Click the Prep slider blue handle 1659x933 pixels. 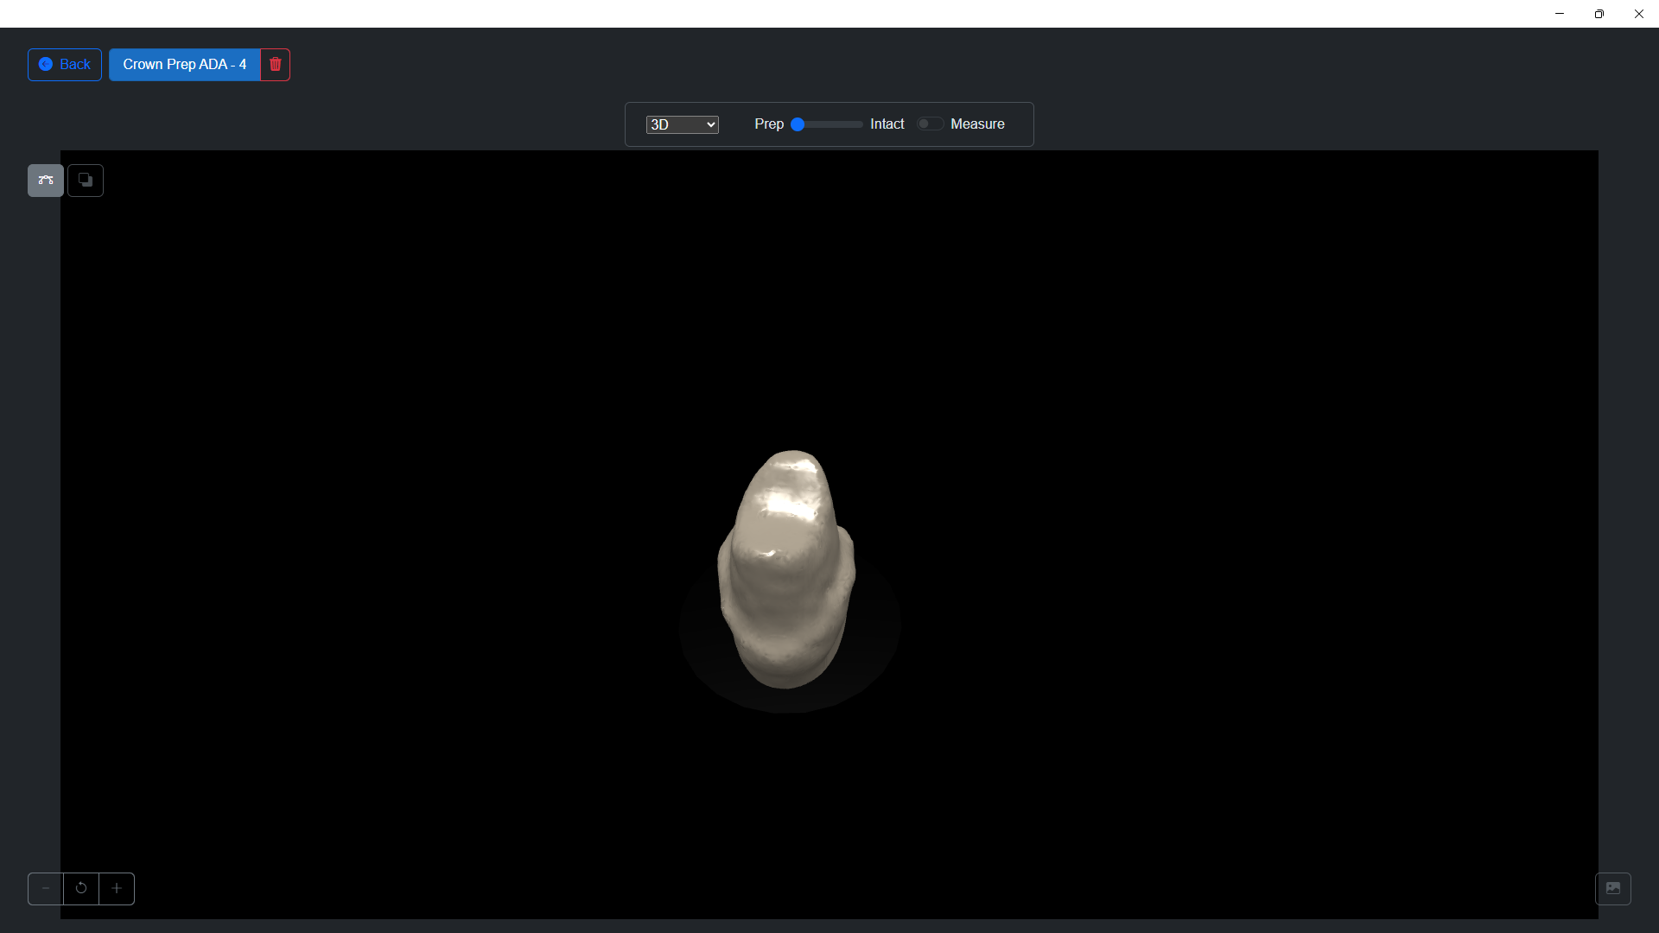coord(798,124)
